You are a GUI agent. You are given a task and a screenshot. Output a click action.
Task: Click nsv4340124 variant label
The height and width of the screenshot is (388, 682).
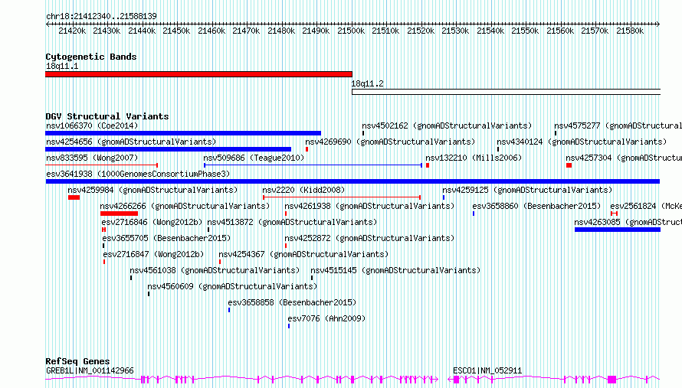(x=582, y=142)
